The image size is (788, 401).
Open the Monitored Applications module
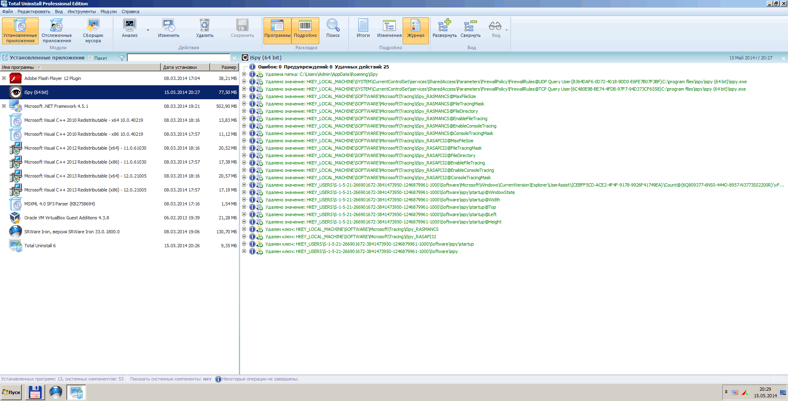(57, 30)
